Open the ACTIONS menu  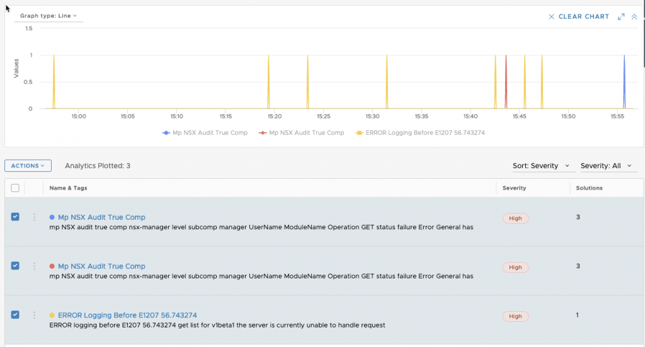28,166
